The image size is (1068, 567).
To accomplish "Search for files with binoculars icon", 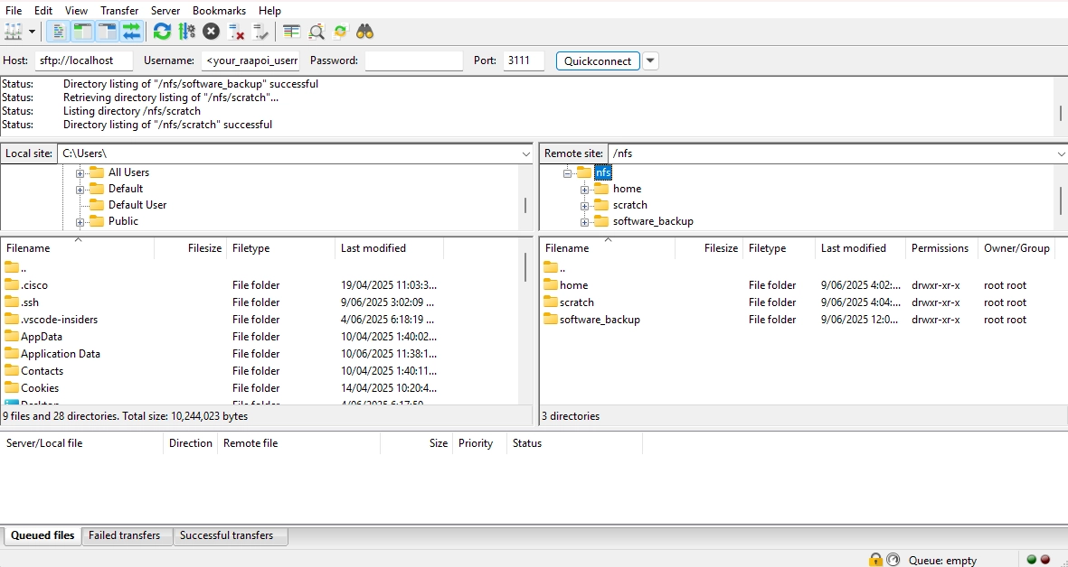I will (x=365, y=32).
